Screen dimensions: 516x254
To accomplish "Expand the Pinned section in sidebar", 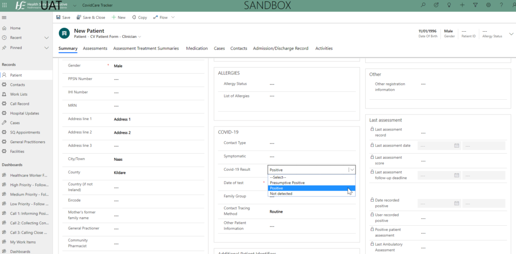I will (x=46, y=48).
